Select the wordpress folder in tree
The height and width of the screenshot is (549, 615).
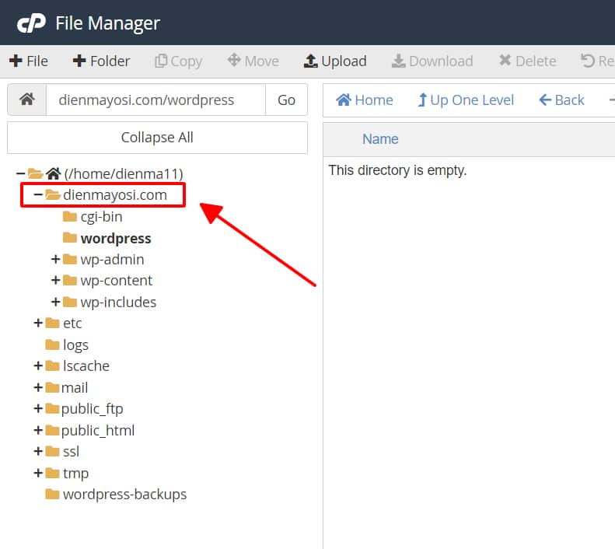tap(116, 239)
